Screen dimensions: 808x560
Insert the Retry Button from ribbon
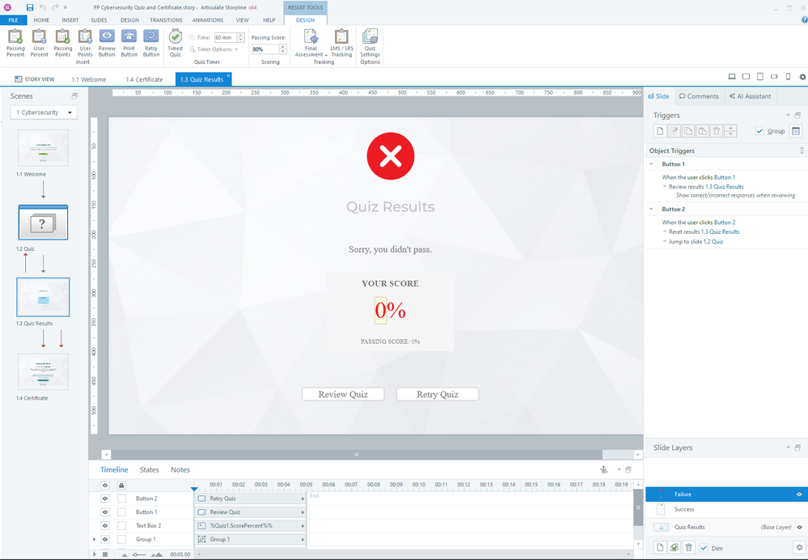pyautogui.click(x=150, y=41)
